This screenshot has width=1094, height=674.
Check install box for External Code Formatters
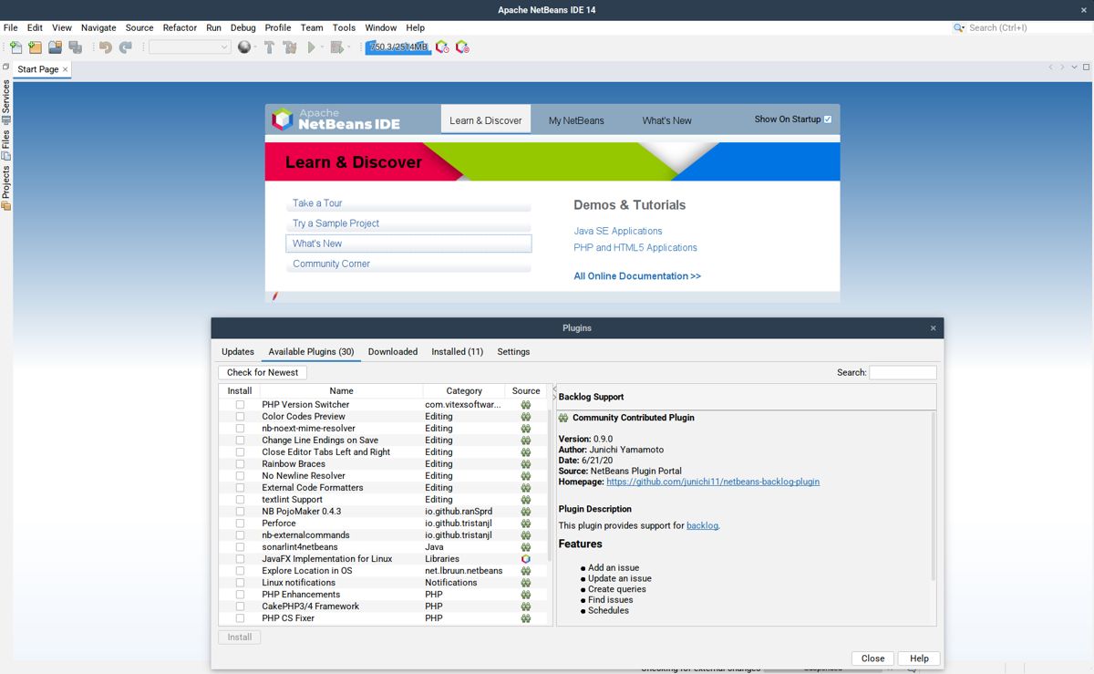click(240, 488)
